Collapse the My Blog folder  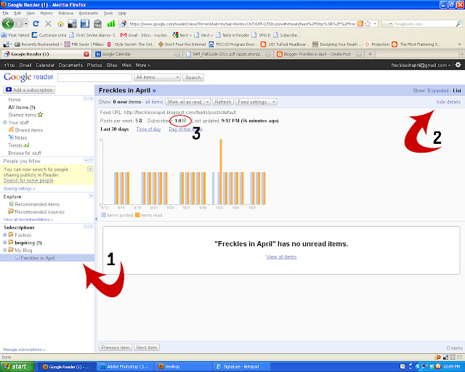(5, 250)
